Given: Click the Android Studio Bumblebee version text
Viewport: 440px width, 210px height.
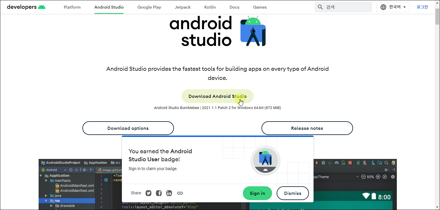Looking at the screenshot, I should click(217, 108).
